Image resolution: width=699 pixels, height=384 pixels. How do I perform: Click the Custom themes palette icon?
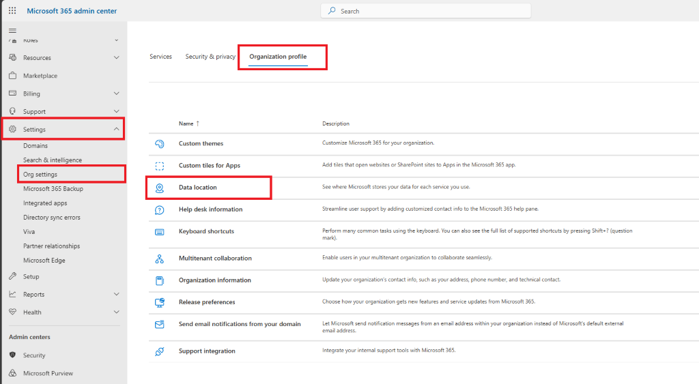[160, 143]
